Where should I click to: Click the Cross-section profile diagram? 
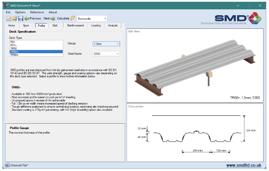click(197, 135)
